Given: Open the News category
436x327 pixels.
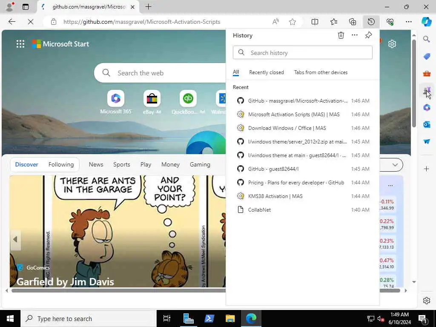Looking at the screenshot, I should click(x=96, y=164).
